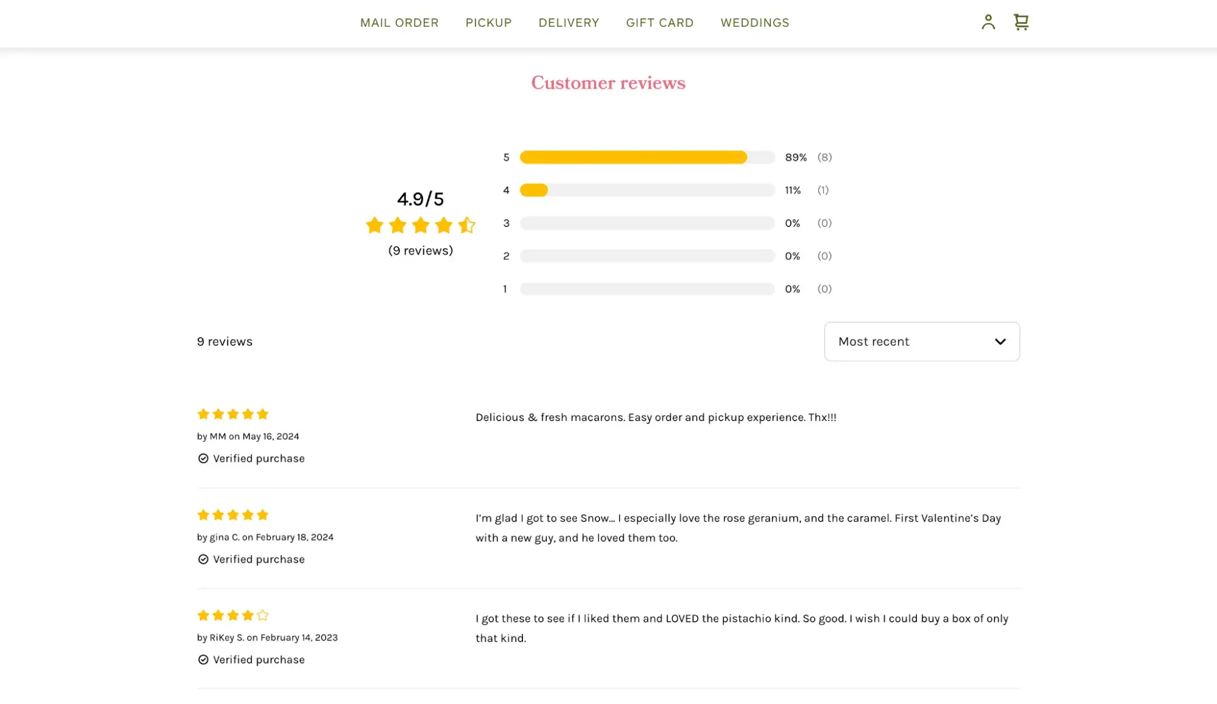Click the 1-star rating bar row
The height and width of the screenshot is (704, 1217).
(647, 289)
